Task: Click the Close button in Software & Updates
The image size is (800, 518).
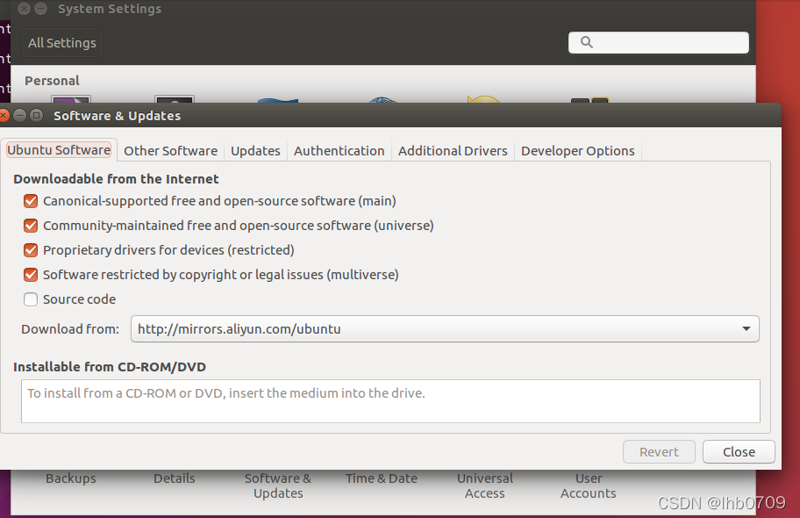Action: (739, 451)
